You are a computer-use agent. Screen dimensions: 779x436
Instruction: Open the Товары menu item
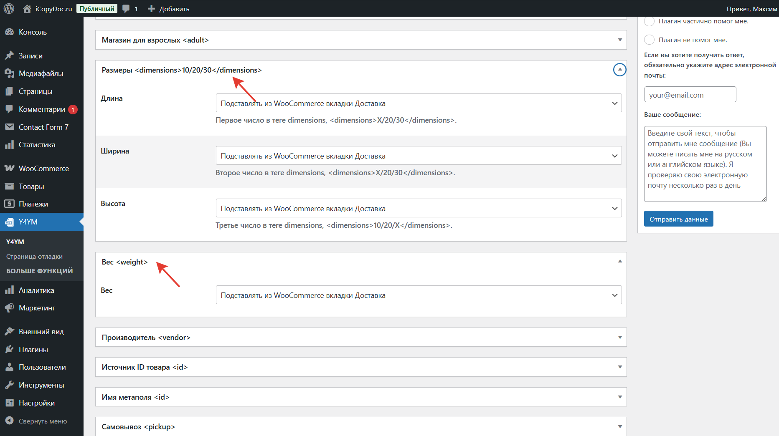point(31,186)
